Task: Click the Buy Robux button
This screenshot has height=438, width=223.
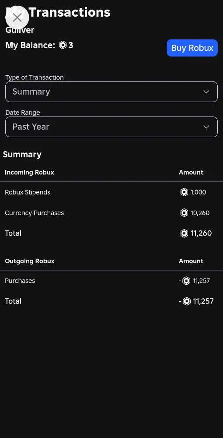Action: click(x=192, y=48)
